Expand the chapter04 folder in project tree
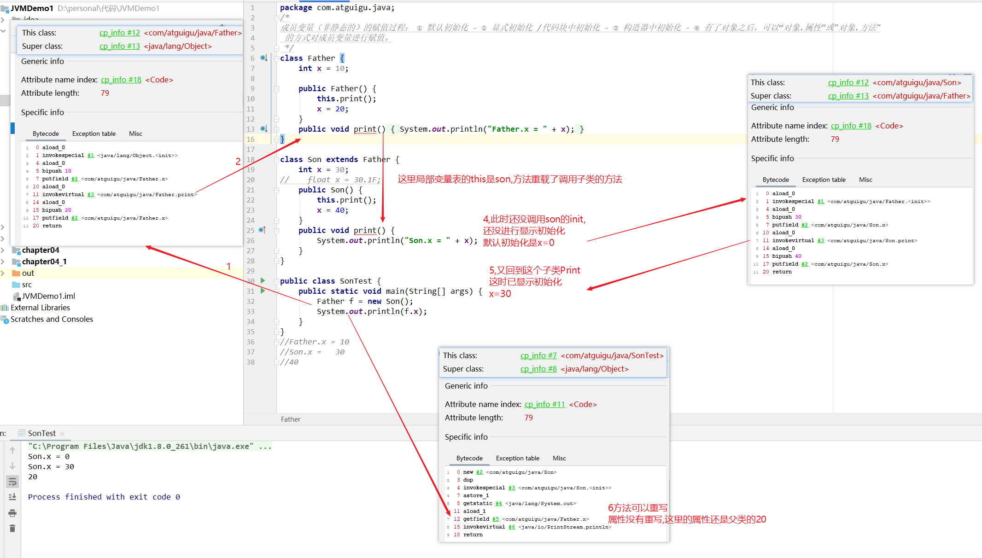The image size is (982, 558). tap(3, 250)
